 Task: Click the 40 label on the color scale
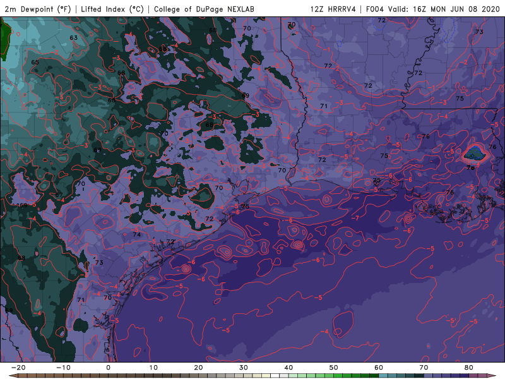pos(288,368)
